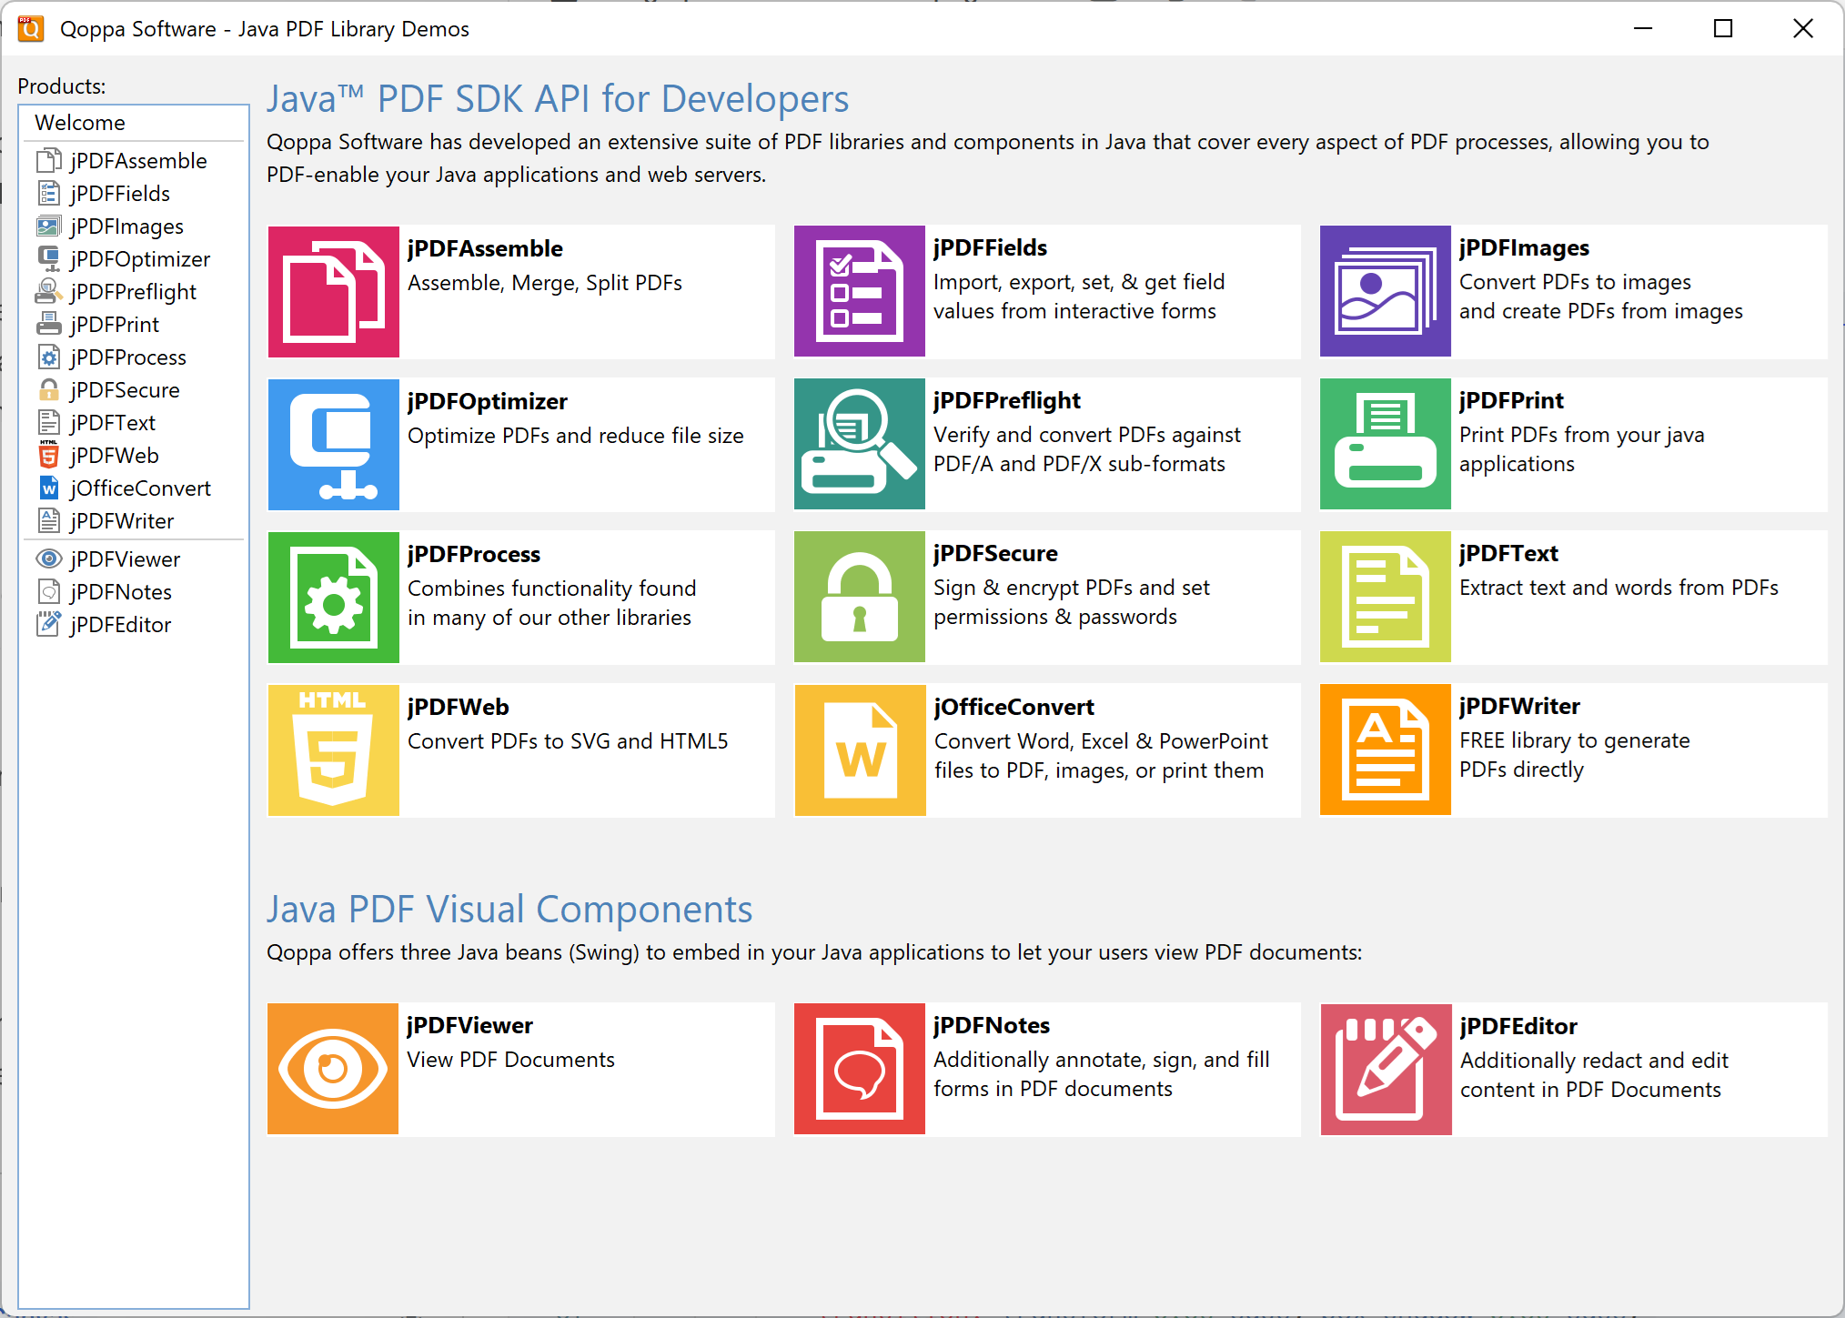Open the jOfficeConvert Word document icon
Screen dimensions: 1845x1318
pyautogui.click(x=859, y=750)
